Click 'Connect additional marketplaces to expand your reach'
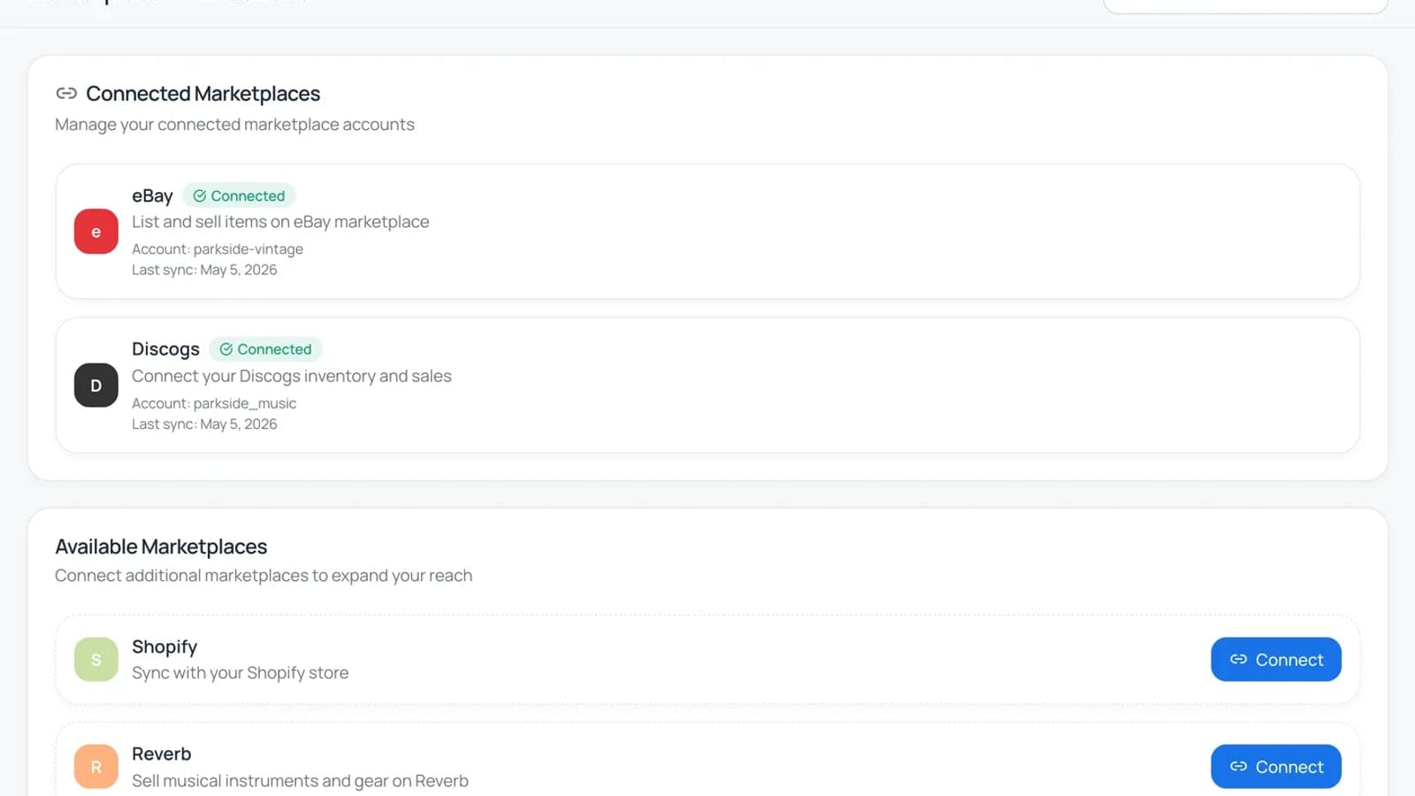This screenshot has height=796, width=1415. click(x=264, y=576)
